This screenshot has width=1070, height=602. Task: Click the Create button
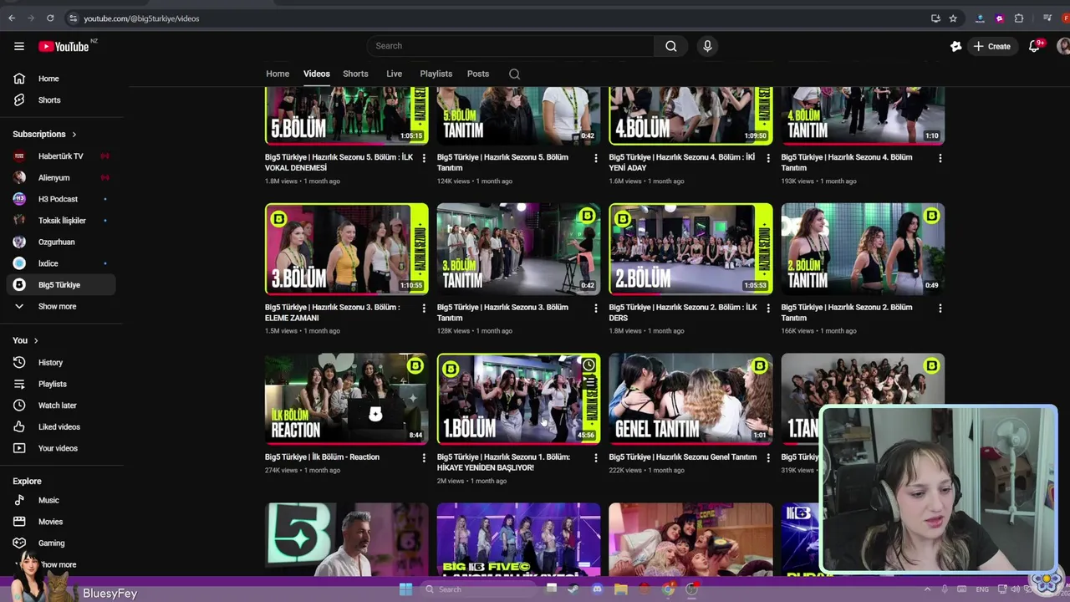992,46
